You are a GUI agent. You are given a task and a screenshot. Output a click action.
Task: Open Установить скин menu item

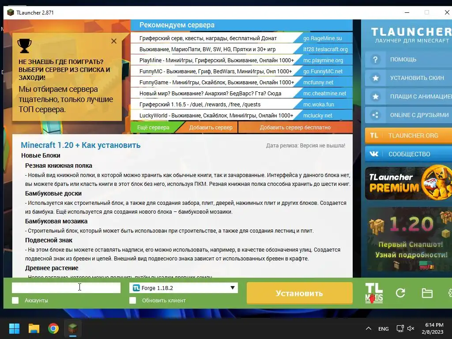(408, 78)
